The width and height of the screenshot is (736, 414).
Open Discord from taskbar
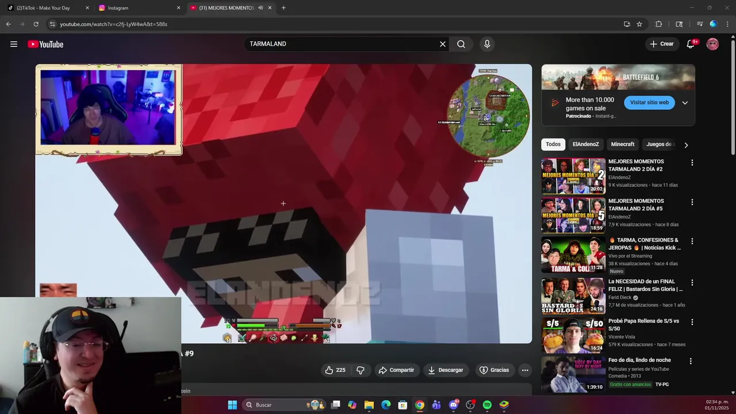click(454, 405)
